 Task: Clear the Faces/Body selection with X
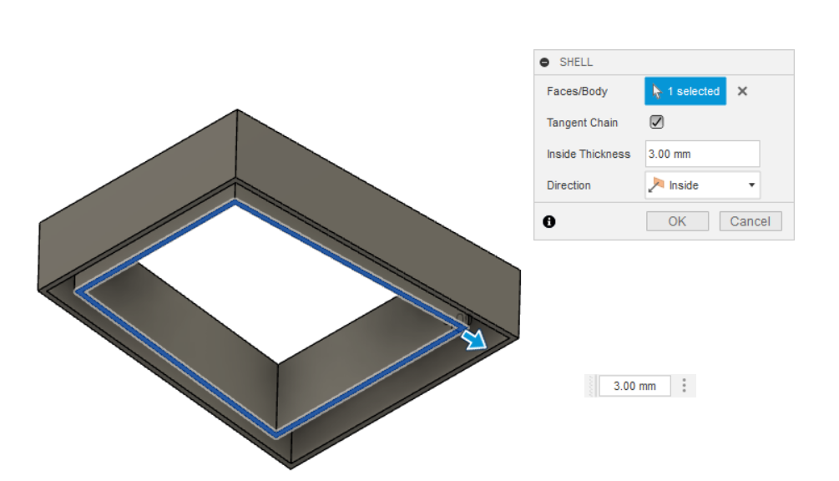point(742,91)
